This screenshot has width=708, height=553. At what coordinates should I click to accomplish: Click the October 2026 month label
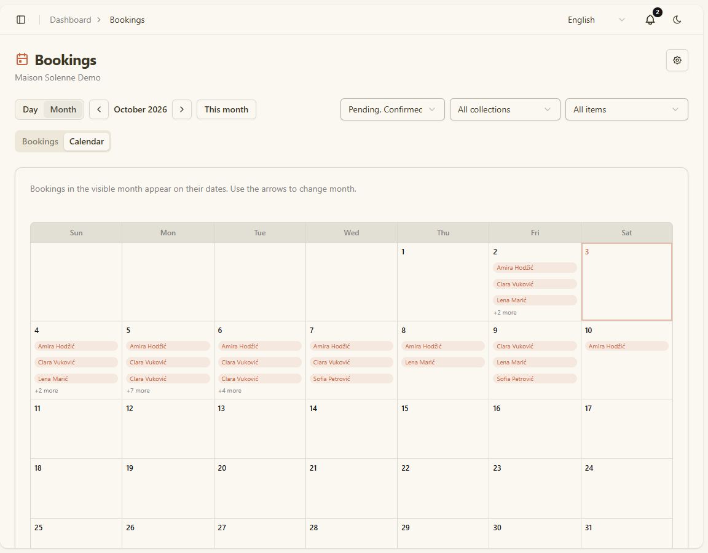click(140, 109)
